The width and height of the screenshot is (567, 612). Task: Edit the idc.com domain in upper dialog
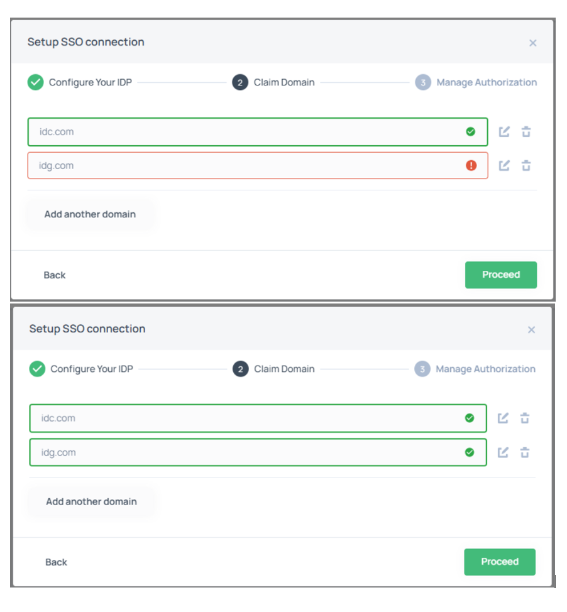504,132
